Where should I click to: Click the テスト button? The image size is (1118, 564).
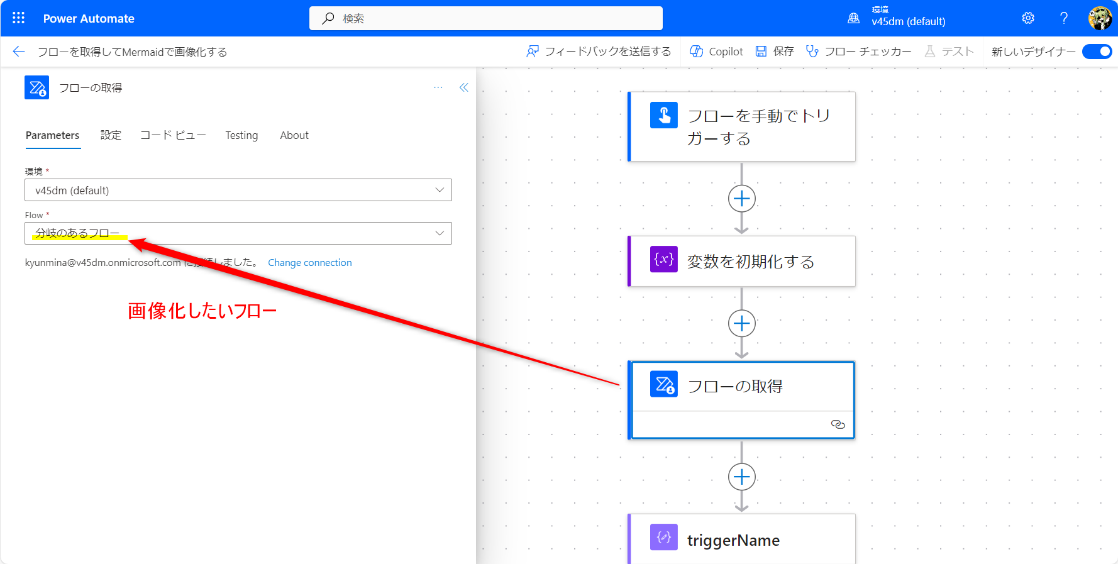pos(949,52)
